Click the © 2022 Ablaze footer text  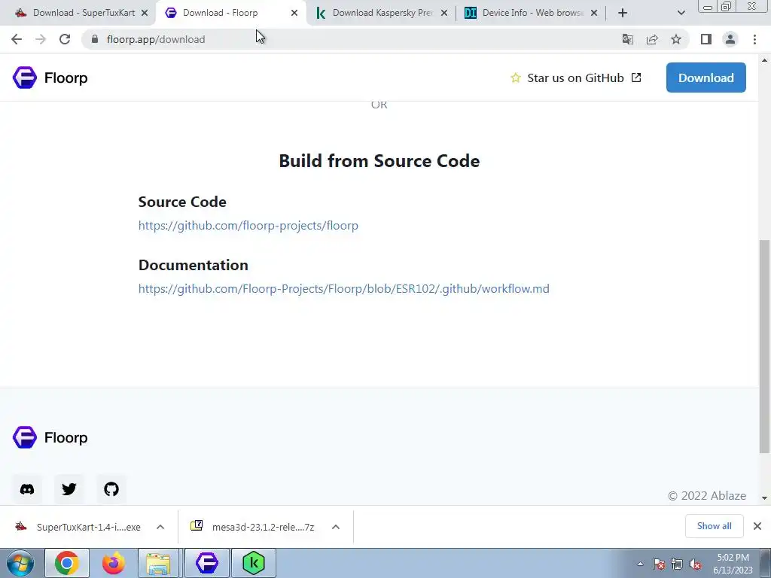[706, 495]
